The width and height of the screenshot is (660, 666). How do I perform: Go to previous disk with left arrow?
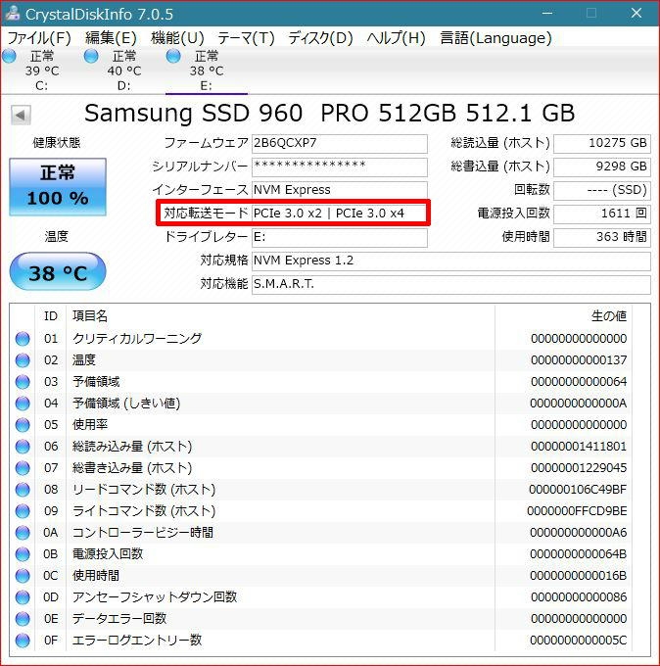21,115
